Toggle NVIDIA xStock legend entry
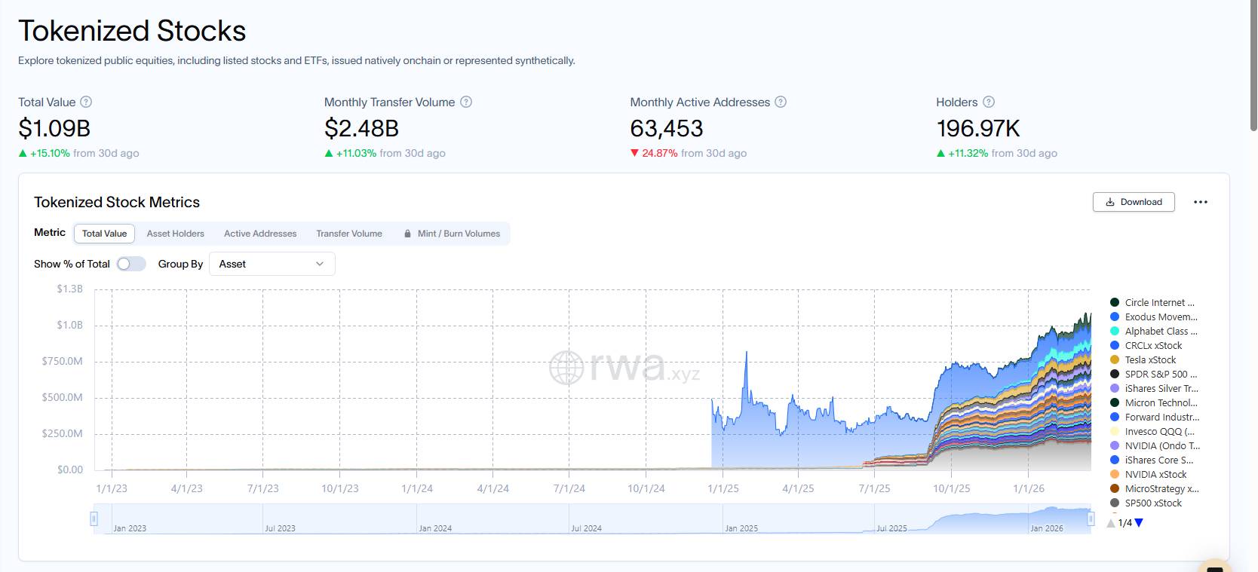 point(1155,475)
